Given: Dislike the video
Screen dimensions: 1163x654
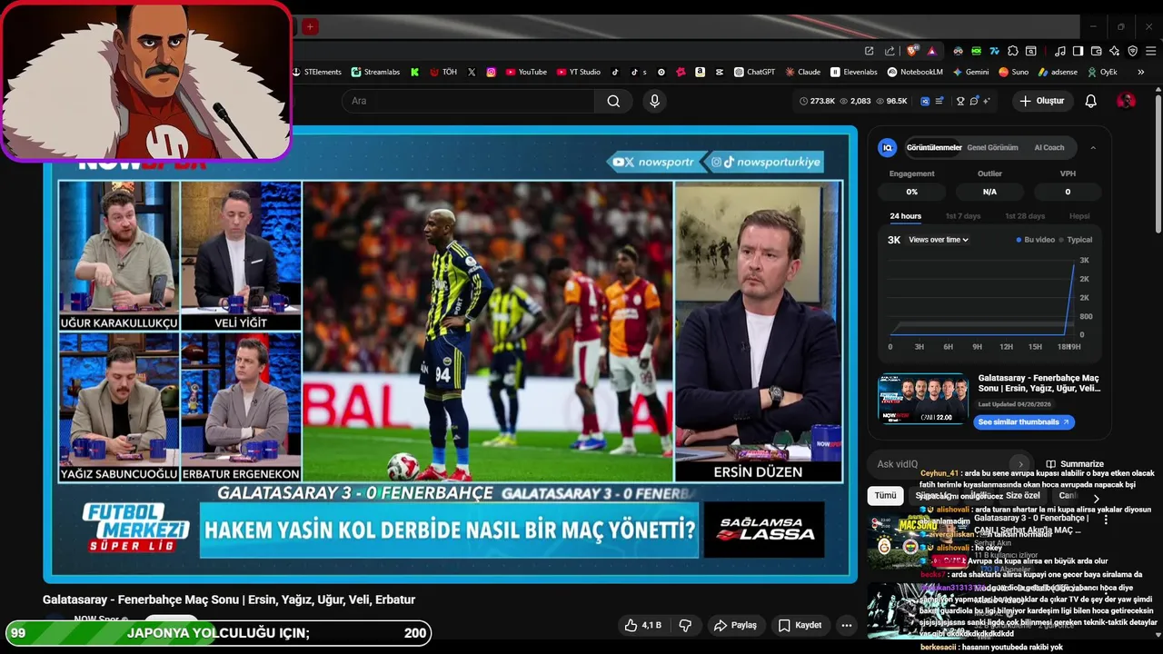Looking at the screenshot, I should pos(686,625).
